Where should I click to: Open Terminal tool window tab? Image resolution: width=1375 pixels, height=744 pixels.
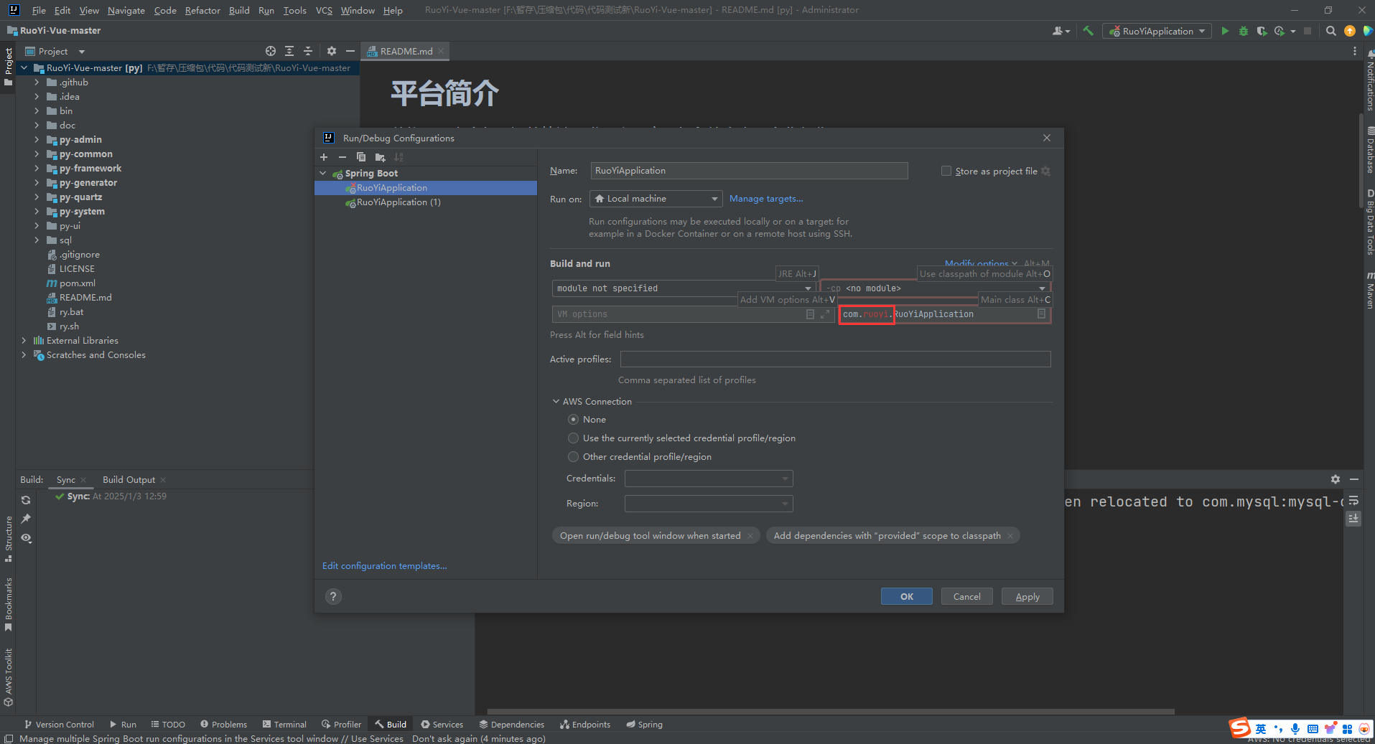[284, 725]
